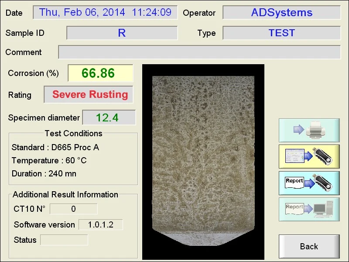The image size is (349, 262).
Task: Select the Comment text field
Action: click(199, 52)
